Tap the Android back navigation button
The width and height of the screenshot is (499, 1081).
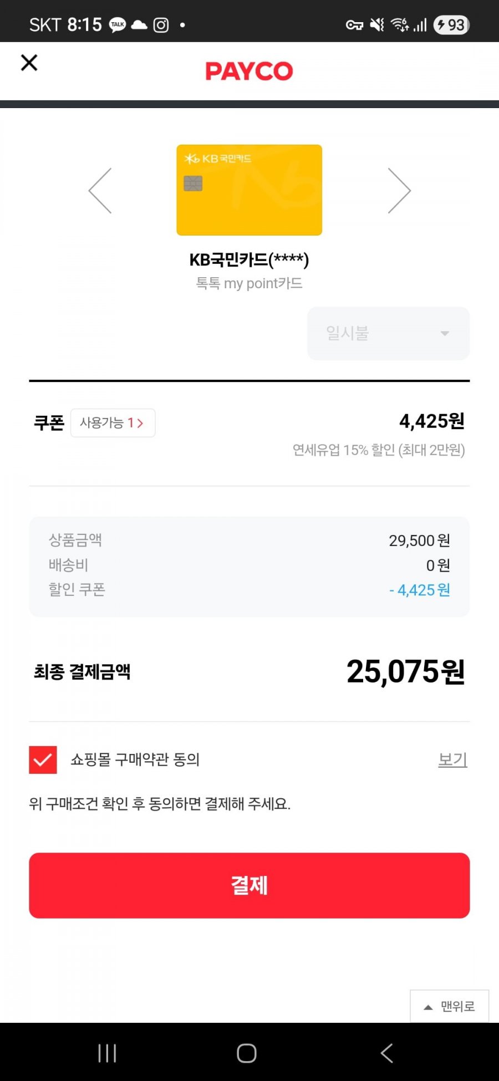(x=386, y=1053)
